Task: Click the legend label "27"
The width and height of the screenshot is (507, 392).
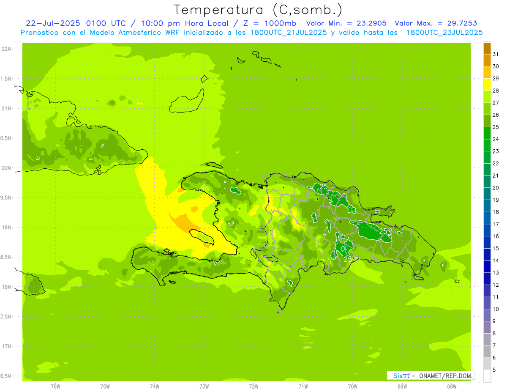Action: (x=496, y=103)
